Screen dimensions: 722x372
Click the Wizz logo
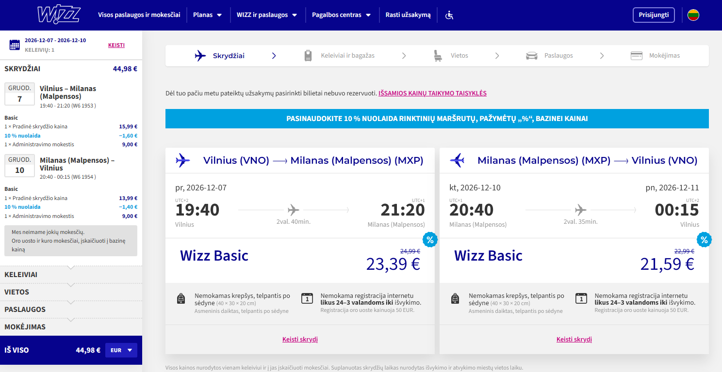[x=59, y=15]
